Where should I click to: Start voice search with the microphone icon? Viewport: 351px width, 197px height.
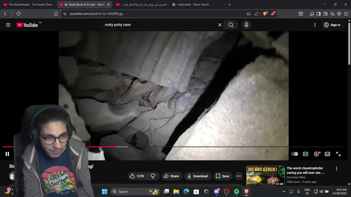[247, 25]
